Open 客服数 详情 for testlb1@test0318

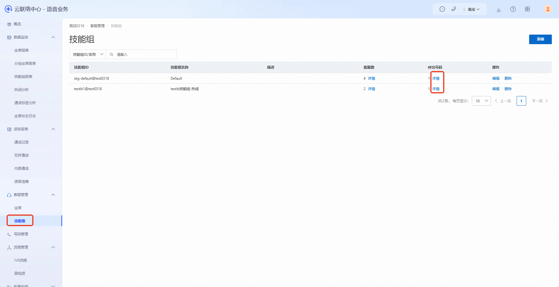click(371, 89)
